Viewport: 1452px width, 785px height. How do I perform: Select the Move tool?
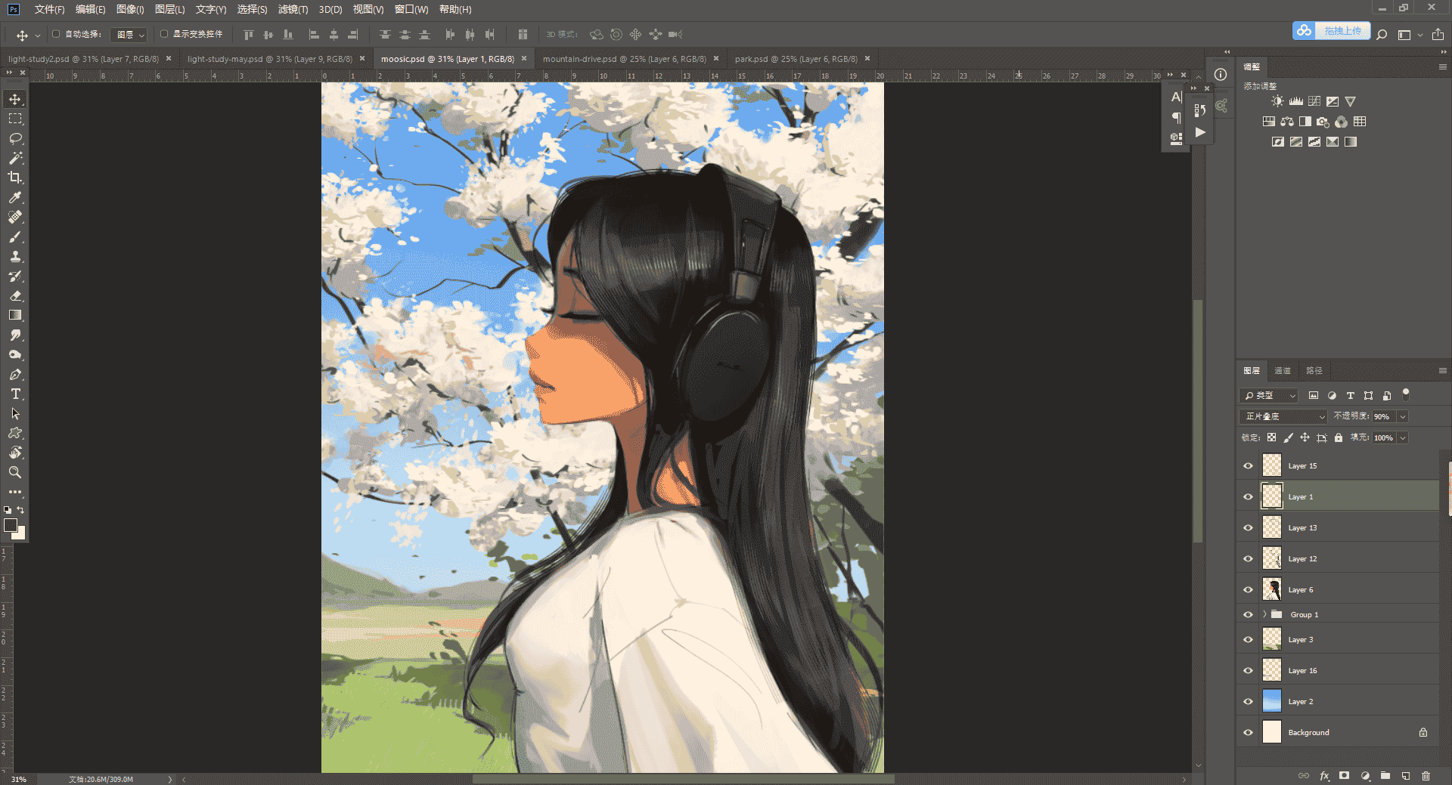pyautogui.click(x=15, y=99)
